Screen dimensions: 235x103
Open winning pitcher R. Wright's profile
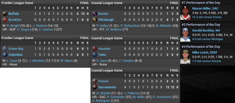point(13,25)
